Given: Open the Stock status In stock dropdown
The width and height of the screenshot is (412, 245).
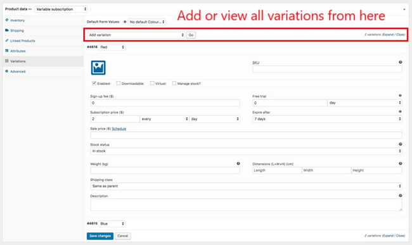Looking at the screenshot, I should 246,151.
